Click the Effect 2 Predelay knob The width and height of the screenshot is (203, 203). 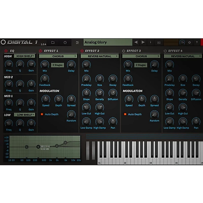click(x=86, y=79)
